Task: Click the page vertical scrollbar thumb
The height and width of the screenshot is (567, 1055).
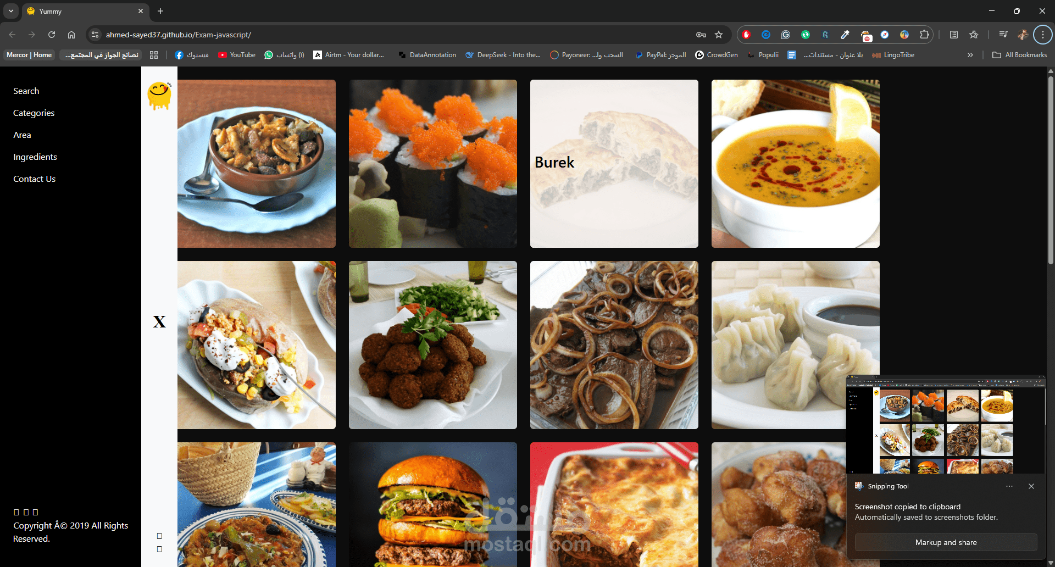Action: 1051,170
